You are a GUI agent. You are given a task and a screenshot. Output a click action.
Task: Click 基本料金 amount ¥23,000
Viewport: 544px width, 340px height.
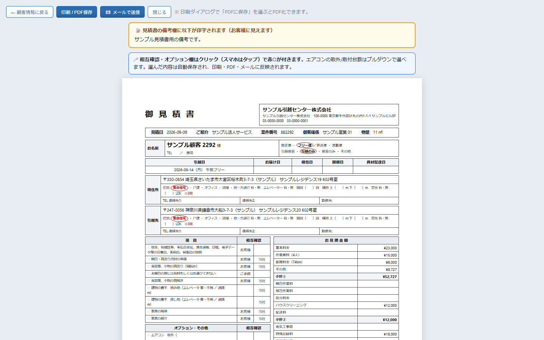[x=390, y=248]
